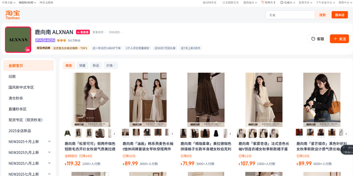Select green sweater variant under 松茶可可

pos(68,133)
